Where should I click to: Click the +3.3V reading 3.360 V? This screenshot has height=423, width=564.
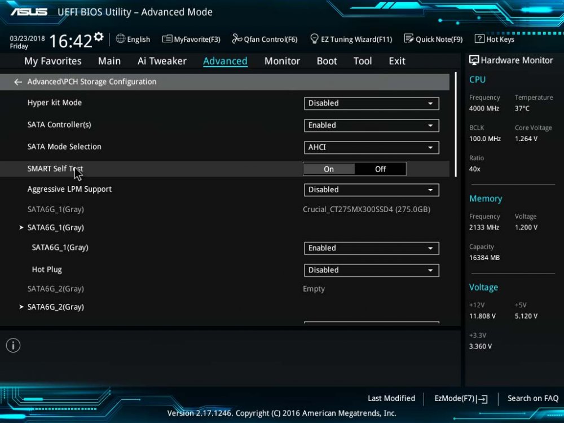pos(480,346)
